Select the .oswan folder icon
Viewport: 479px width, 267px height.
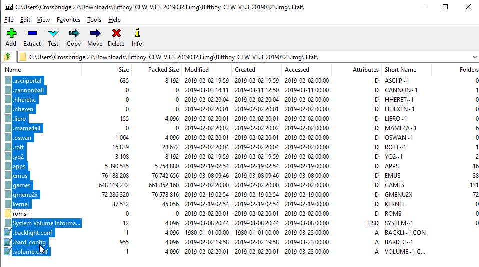click(x=8, y=137)
